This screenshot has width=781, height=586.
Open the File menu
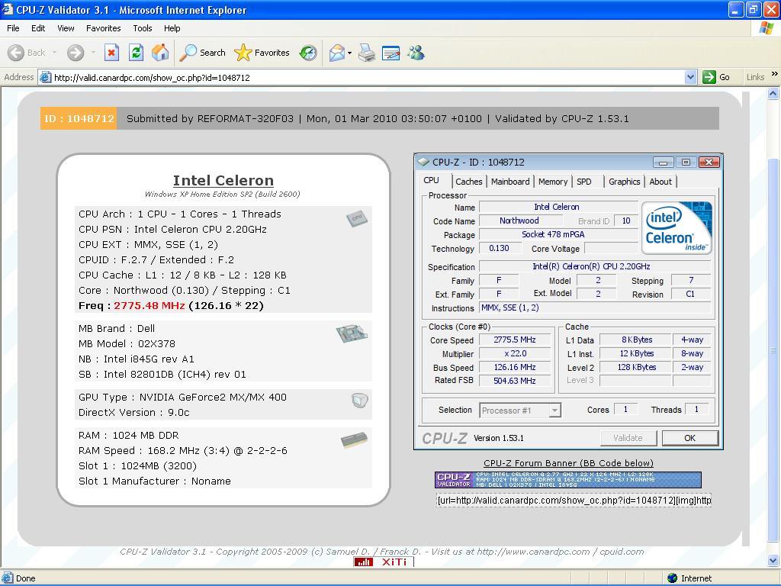tap(13, 28)
